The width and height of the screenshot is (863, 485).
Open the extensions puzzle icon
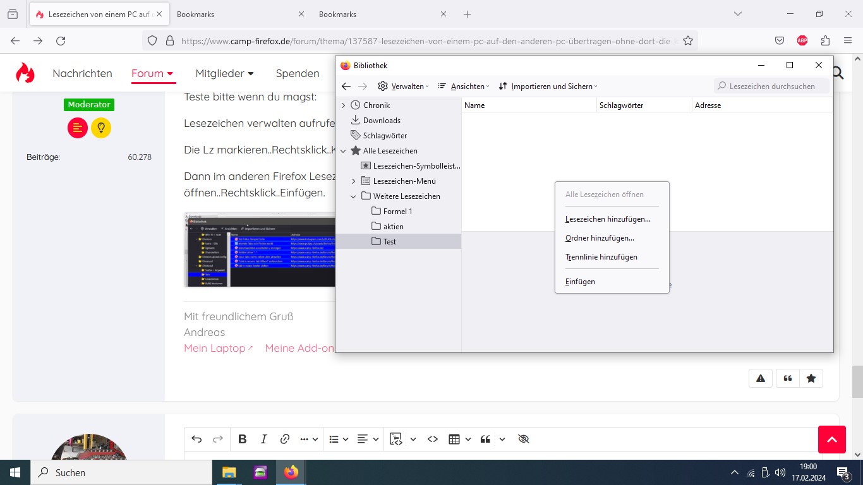click(x=825, y=40)
